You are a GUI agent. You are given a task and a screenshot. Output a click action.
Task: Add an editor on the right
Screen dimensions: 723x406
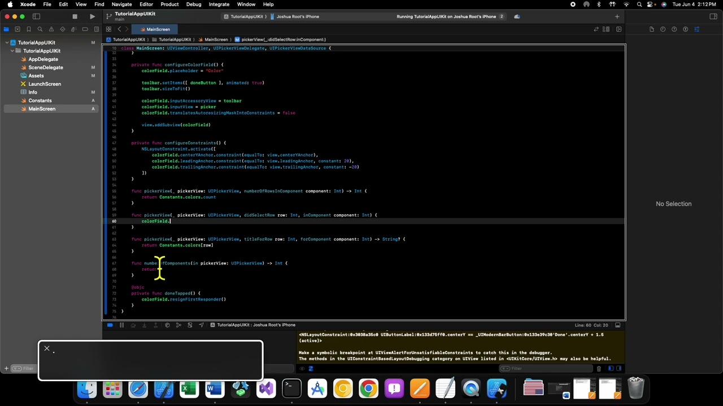(x=619, y=29)
